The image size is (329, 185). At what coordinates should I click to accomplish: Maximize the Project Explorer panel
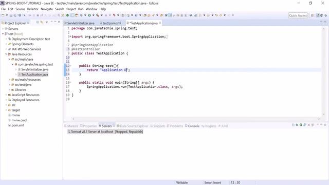59,22
